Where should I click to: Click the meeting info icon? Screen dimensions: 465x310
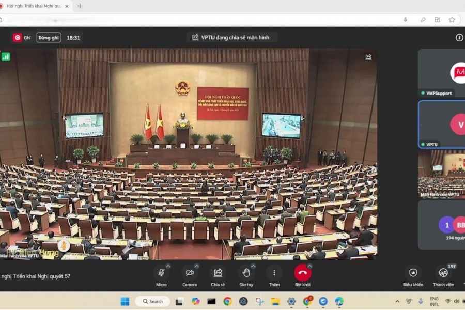459,37
